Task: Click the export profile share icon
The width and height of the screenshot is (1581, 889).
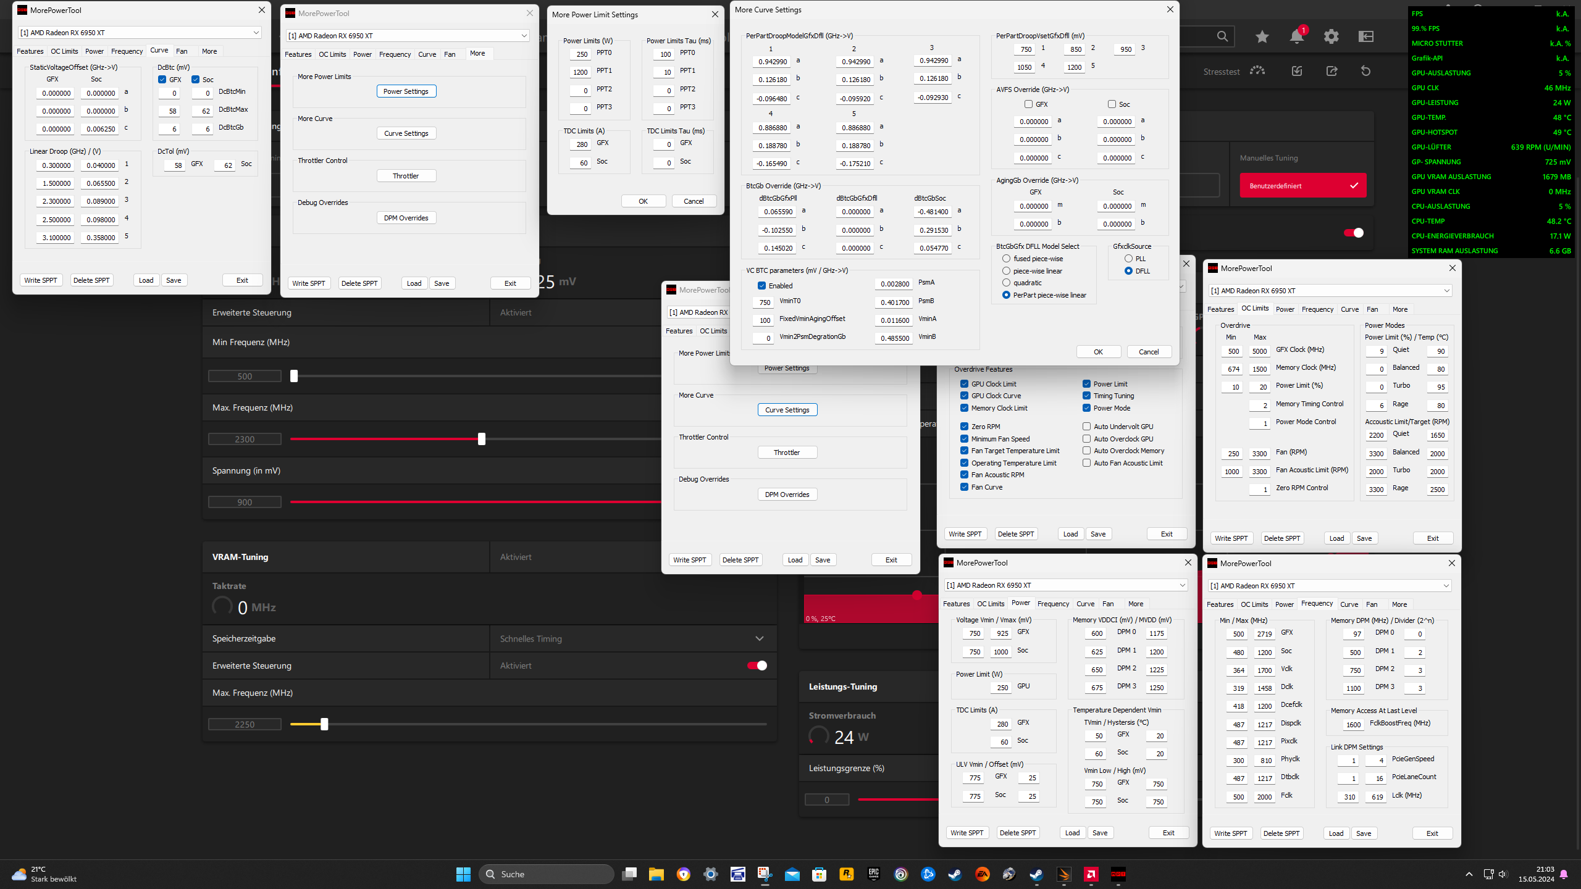Action: point(1331,71)
